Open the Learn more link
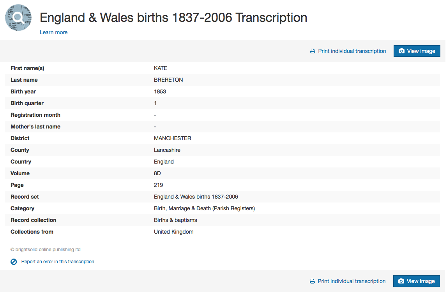 point(54,32)
